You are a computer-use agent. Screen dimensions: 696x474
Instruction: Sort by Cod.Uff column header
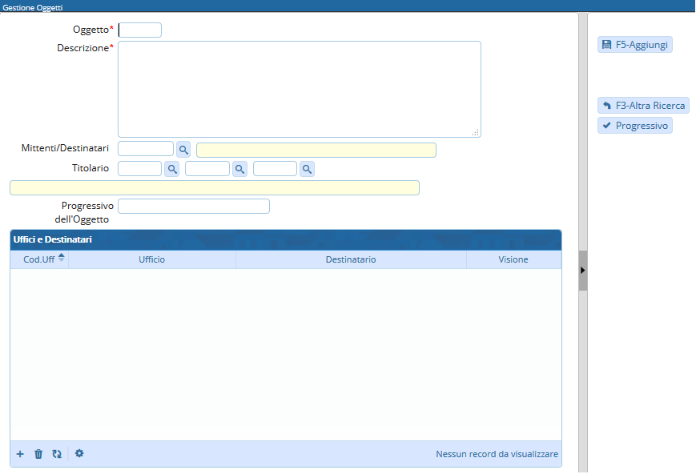pyautogui.click(x=39, y=259)
